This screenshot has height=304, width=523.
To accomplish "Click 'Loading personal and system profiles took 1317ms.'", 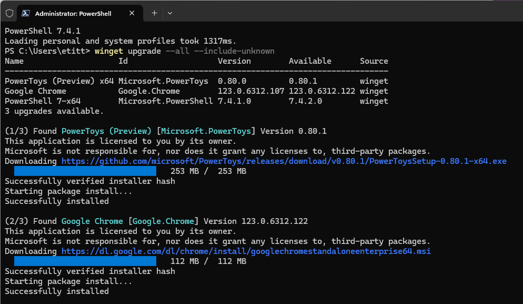I will click(120, 41).
